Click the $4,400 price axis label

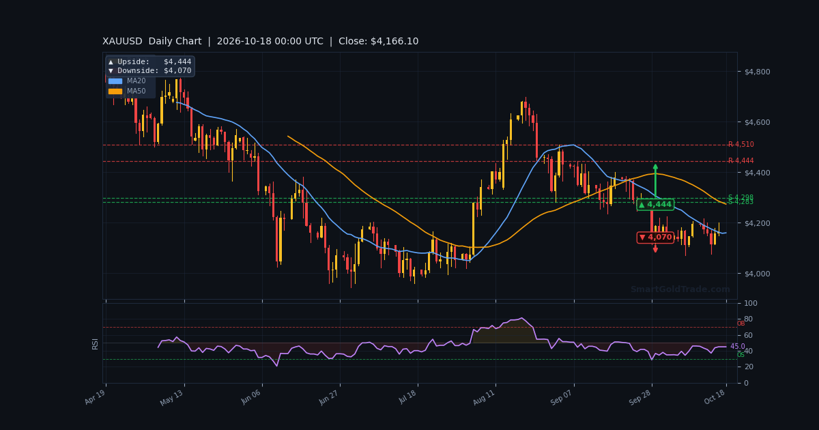(x=758, y=173)
